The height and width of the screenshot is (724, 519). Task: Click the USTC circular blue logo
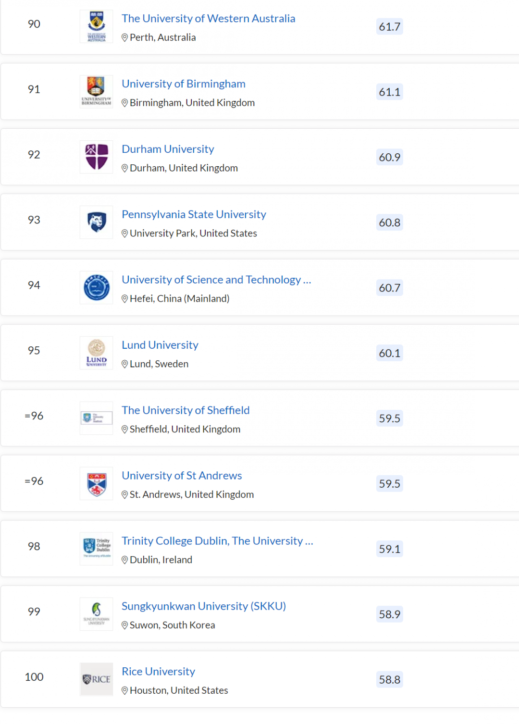(97, 288)
